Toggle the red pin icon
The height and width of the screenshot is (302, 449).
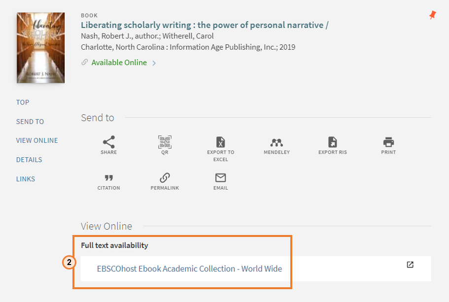(432, 15)
